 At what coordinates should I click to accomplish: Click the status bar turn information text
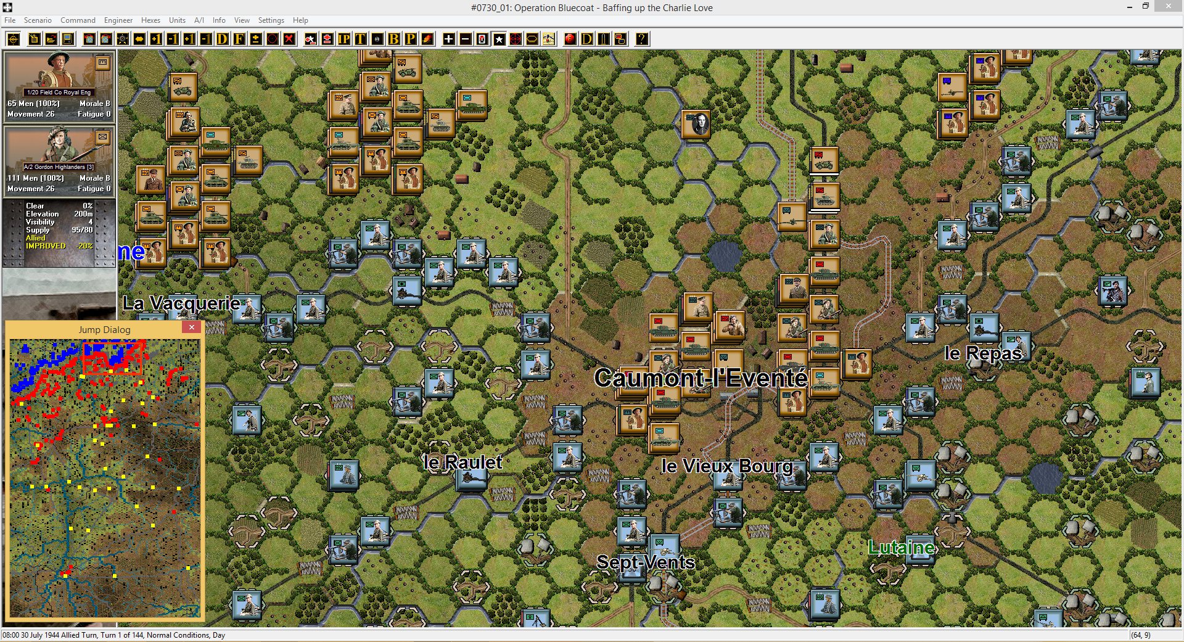click(x=113, y=635)
